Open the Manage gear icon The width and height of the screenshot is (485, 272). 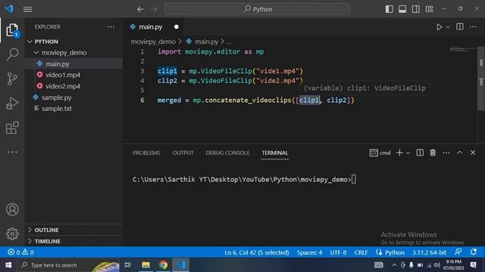12,233
